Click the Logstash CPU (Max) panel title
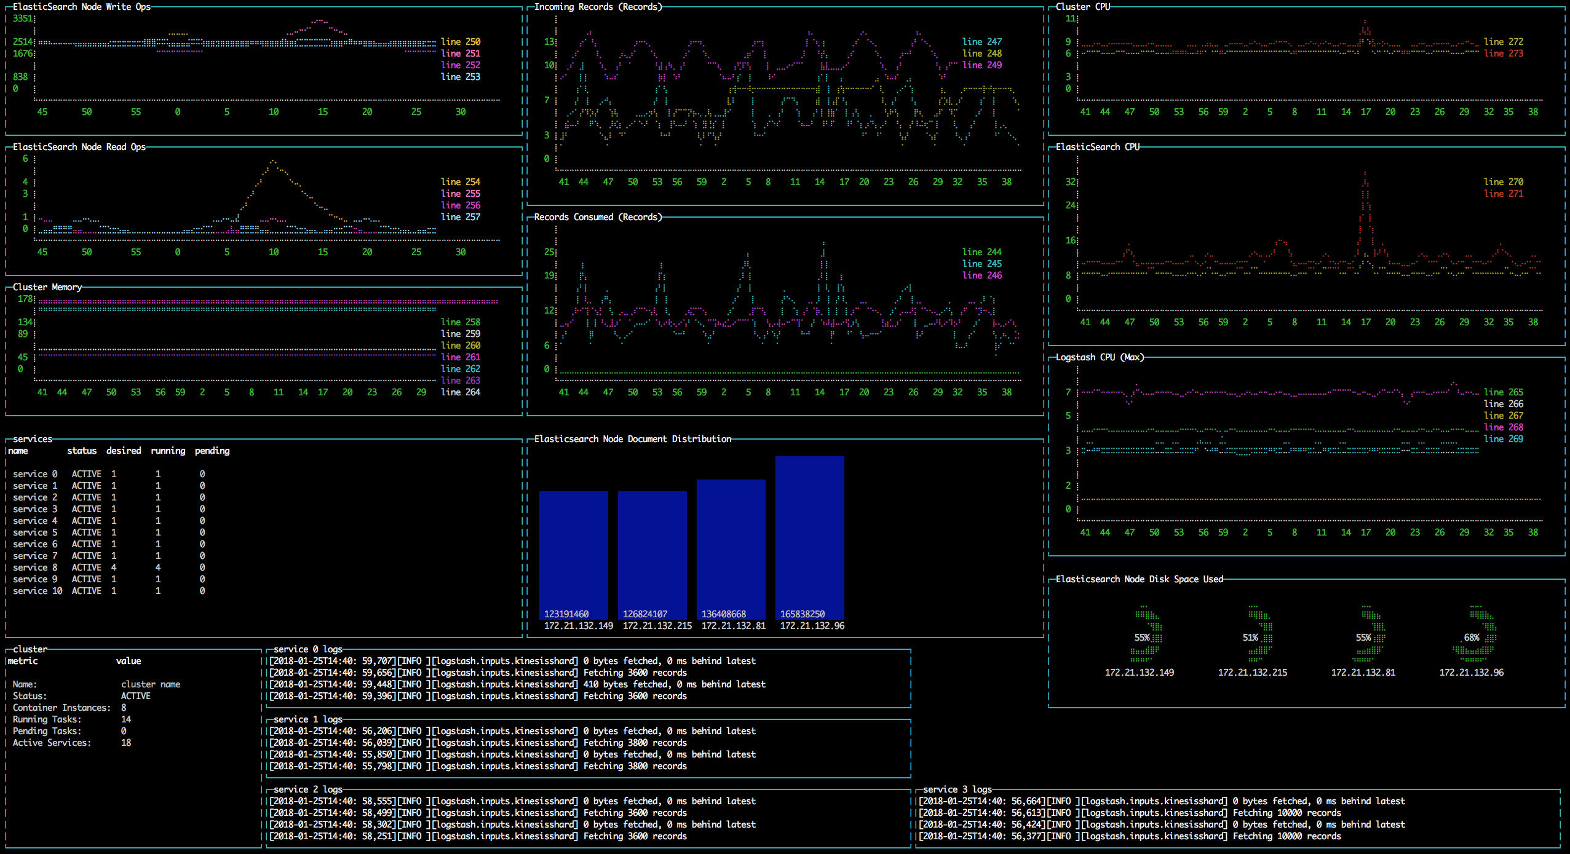The height and width of the screenshot is (854, 1570). tap(1100, 357)
